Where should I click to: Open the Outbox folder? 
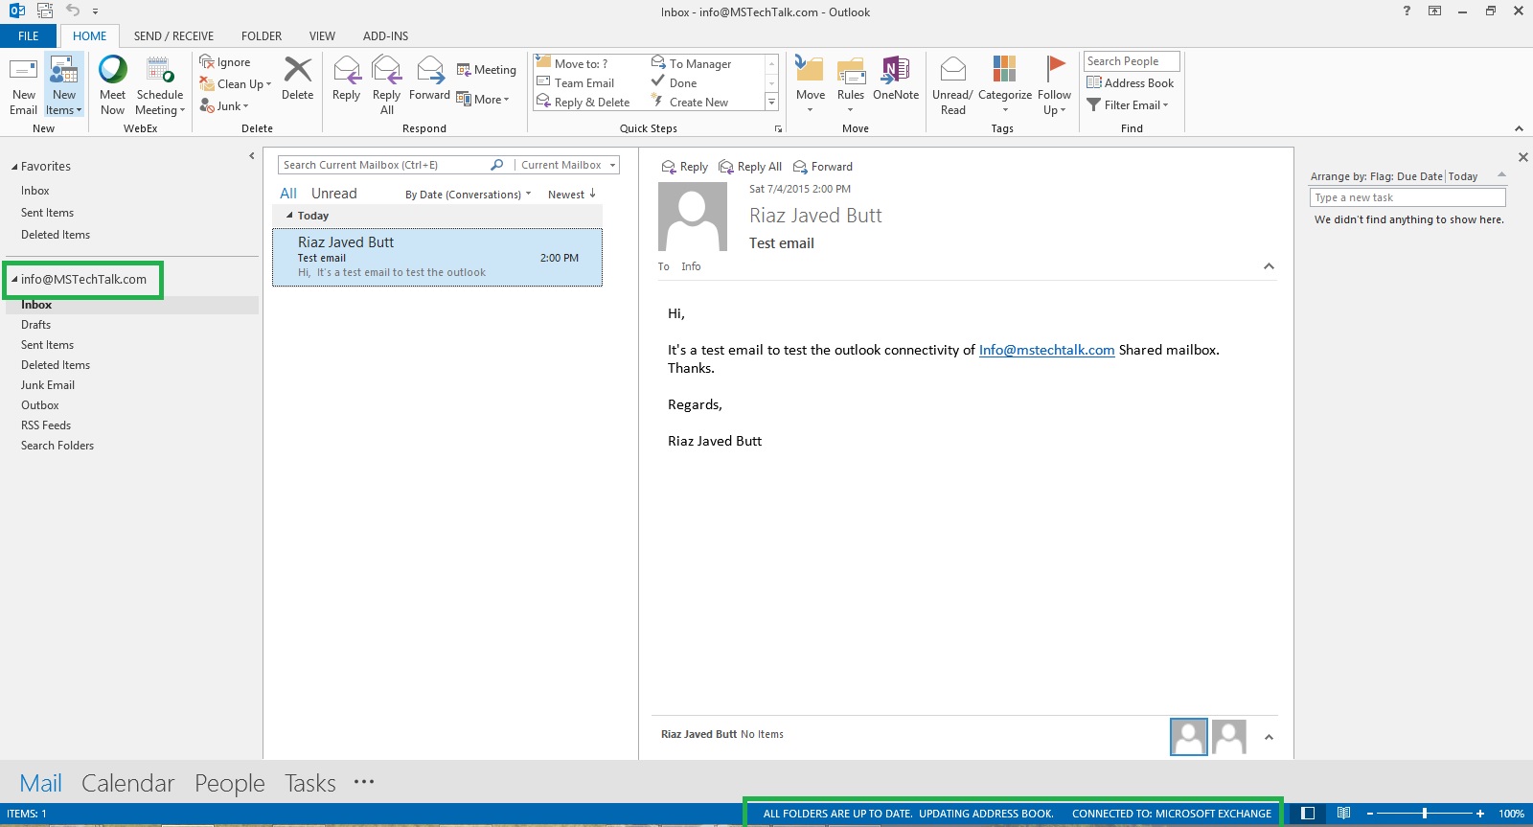click(40, 405)
